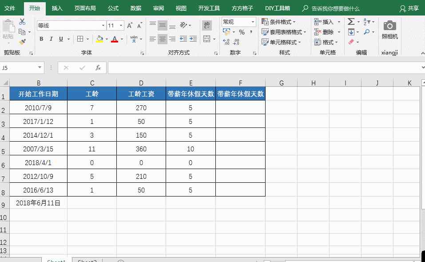Increase decimal places icon
Viewport: 425px width, 262px height.
226,42
